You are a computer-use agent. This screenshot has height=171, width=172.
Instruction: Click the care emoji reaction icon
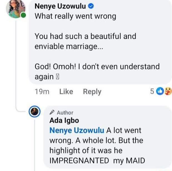pyautogui.click(x=168, y=91)
